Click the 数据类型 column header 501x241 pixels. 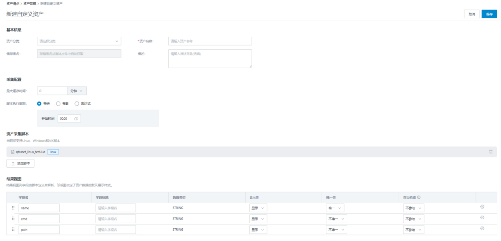click(179, 197)
